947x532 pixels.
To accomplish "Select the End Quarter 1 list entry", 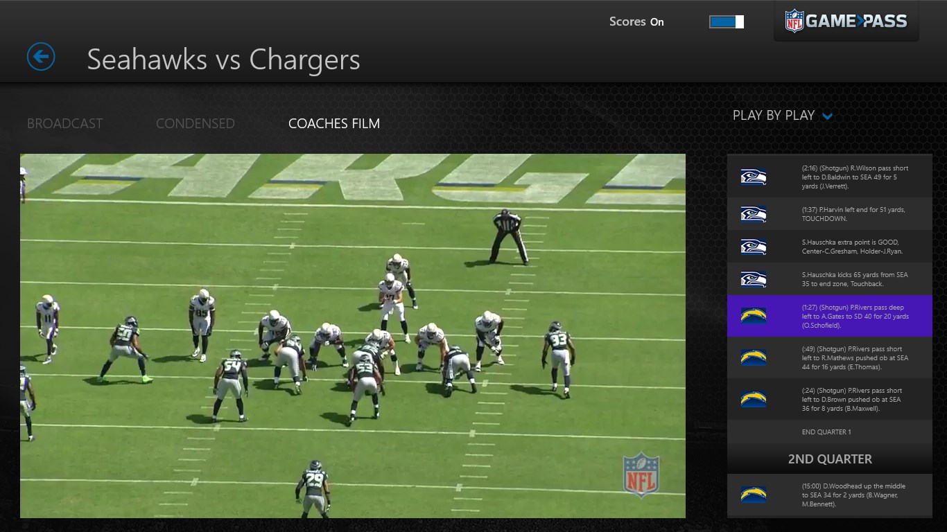I will click(x=828, y=432).
